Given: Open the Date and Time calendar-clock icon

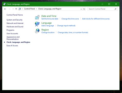Looking at the screenshot, I should tap(37, 17).
